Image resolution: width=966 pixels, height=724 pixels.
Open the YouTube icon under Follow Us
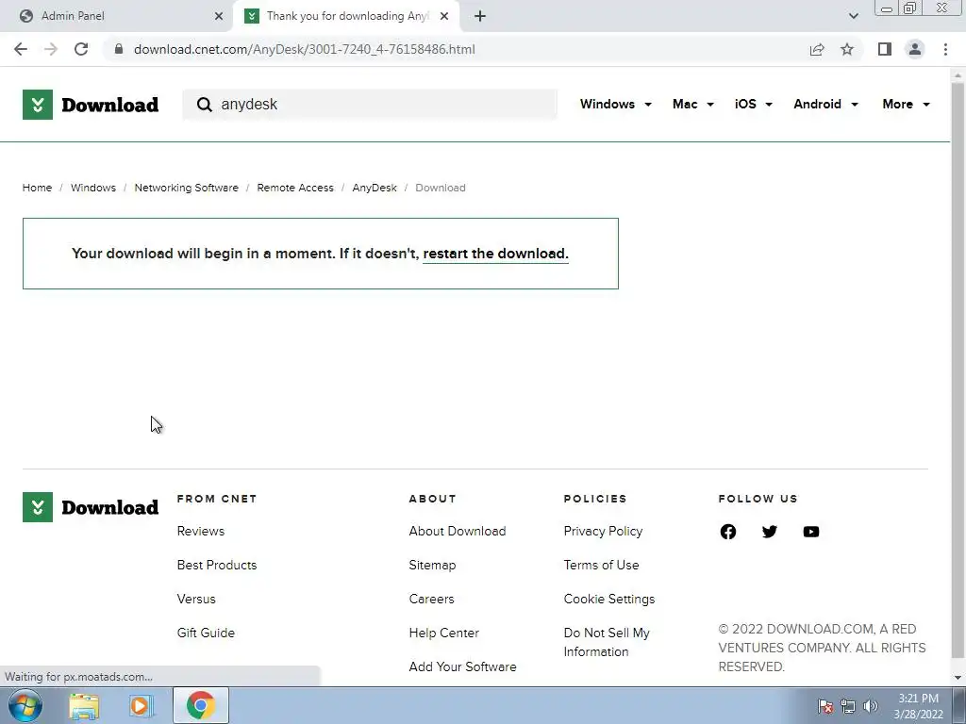tap(811, 532)
